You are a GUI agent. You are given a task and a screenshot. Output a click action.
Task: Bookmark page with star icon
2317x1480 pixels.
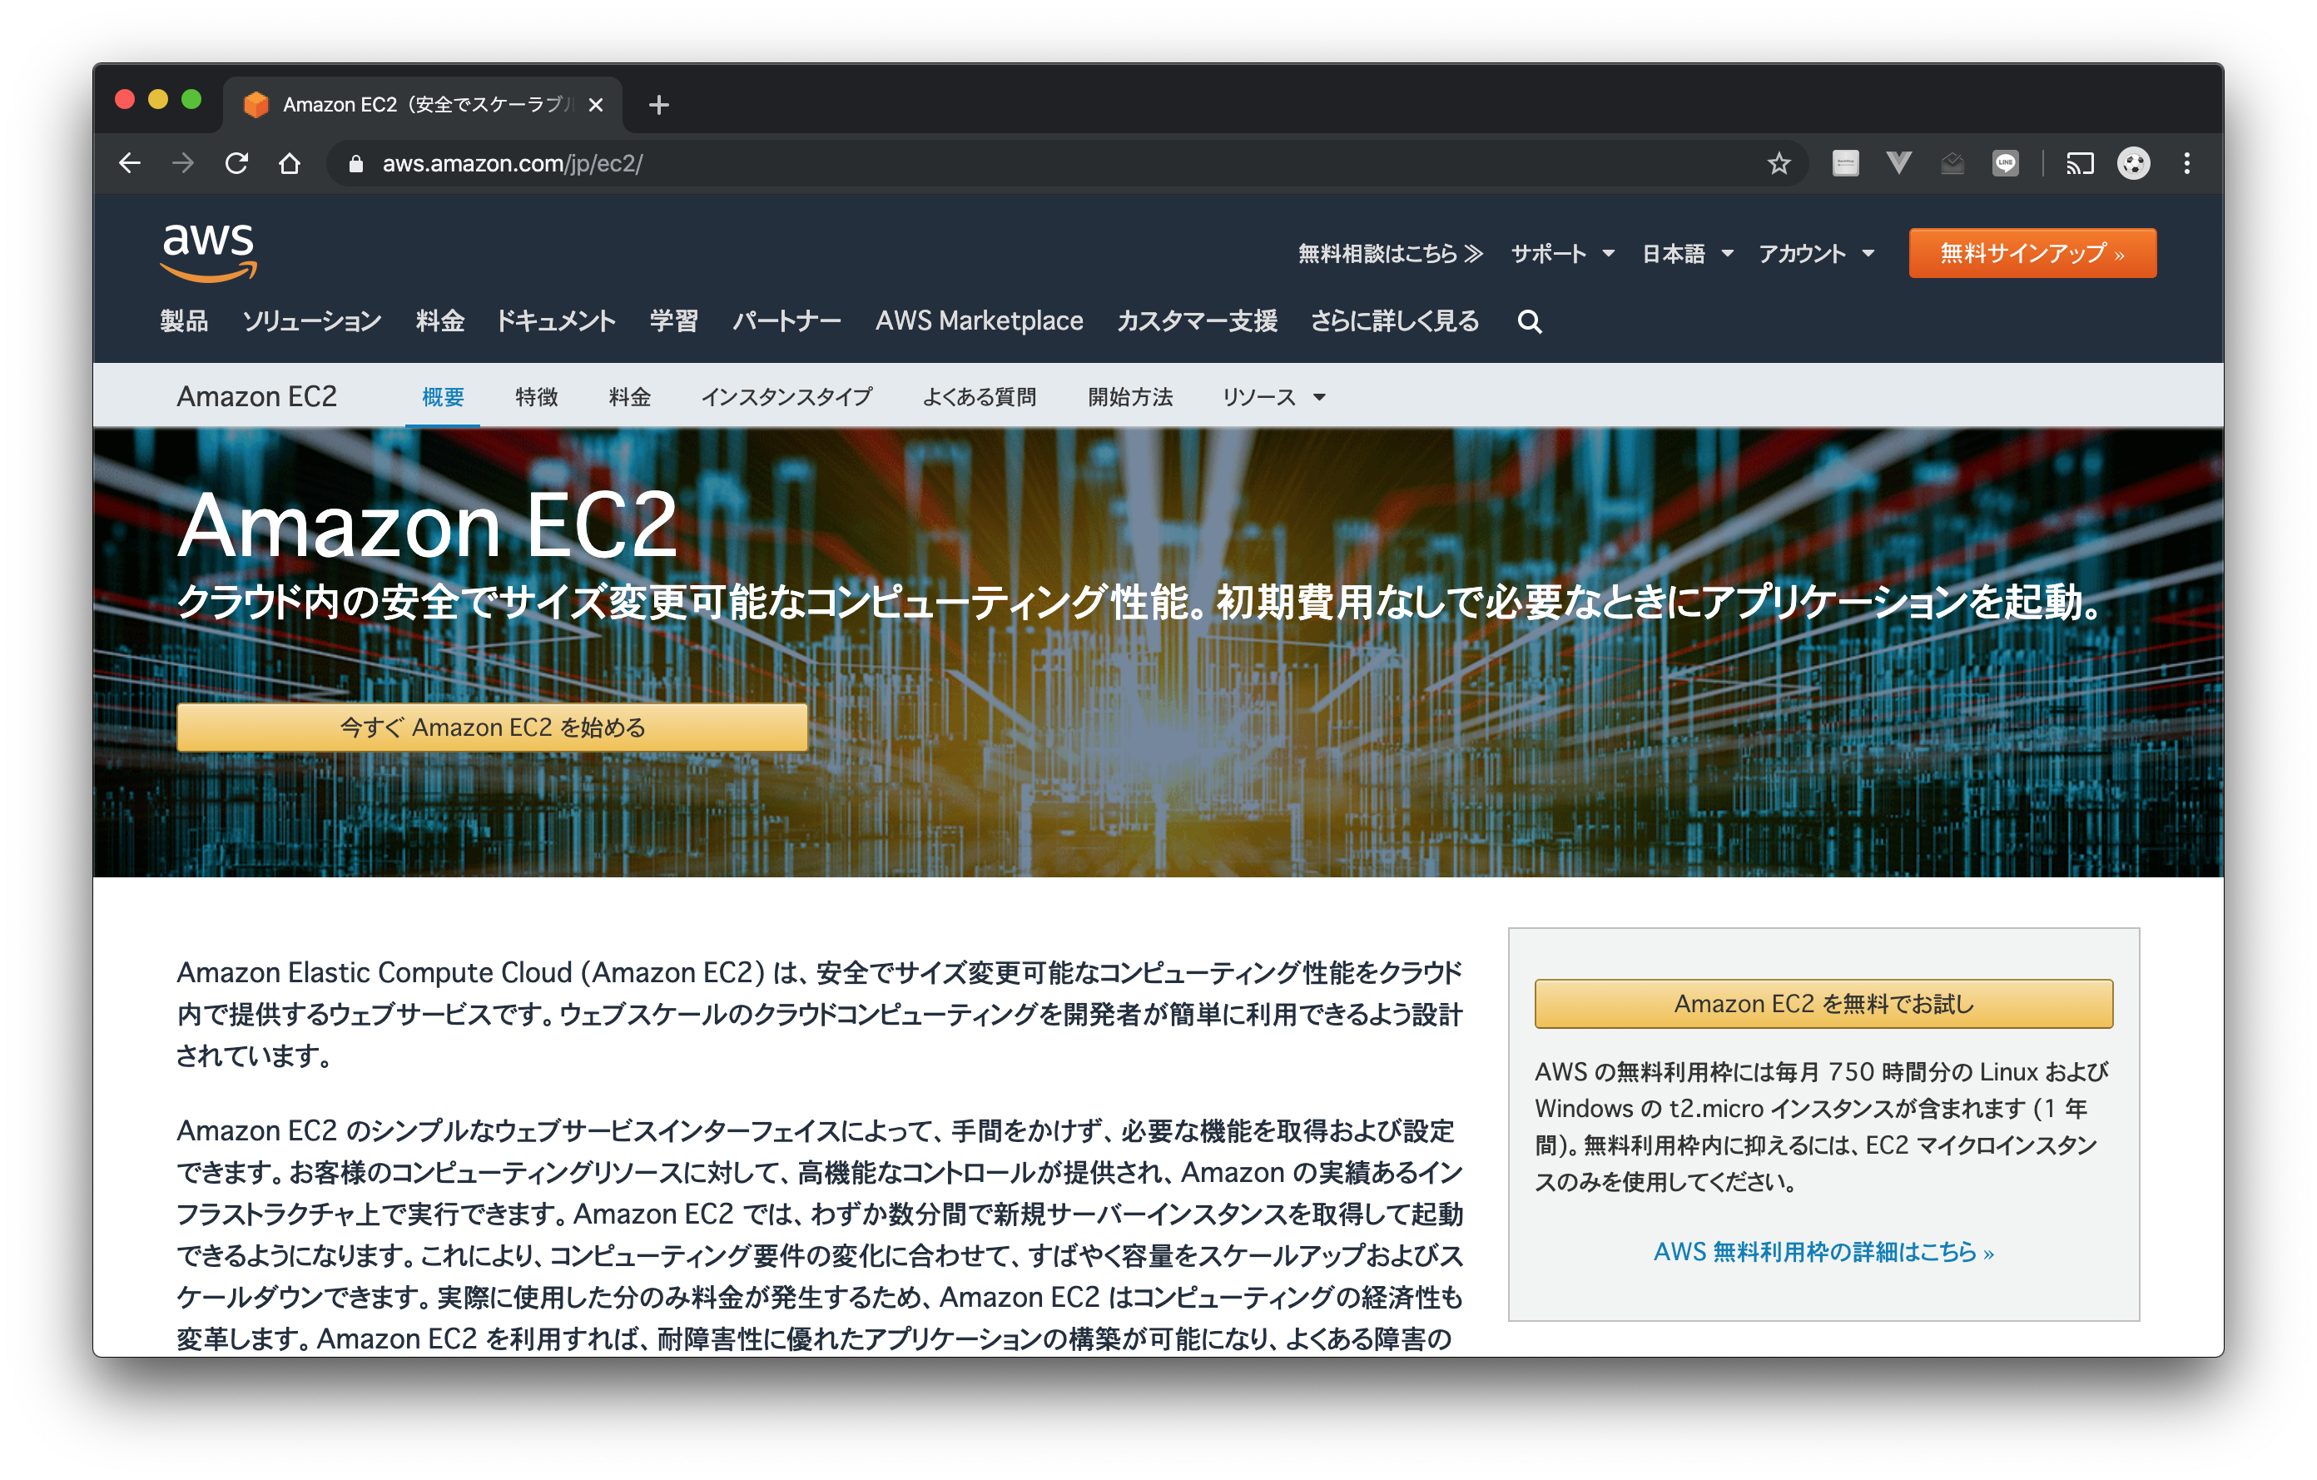point(1779,164)
